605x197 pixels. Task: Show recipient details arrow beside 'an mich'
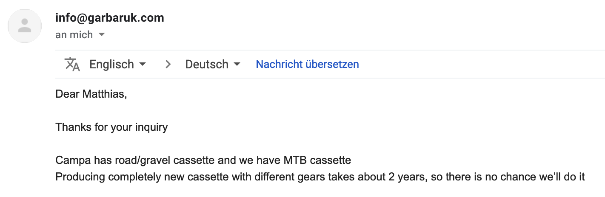pyautogui.click(x=102, y=34)
